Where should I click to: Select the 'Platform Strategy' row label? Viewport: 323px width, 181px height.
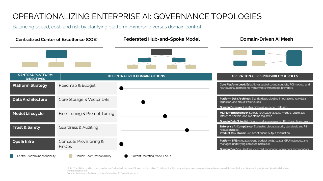(33, 88)
